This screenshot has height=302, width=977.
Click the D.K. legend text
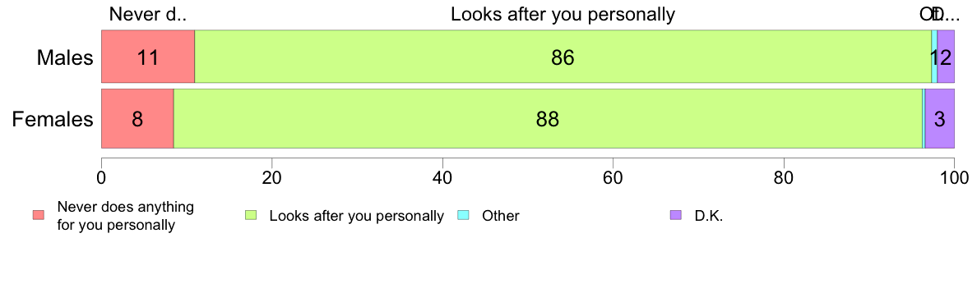pyautogui.click(x=709, y=217)
